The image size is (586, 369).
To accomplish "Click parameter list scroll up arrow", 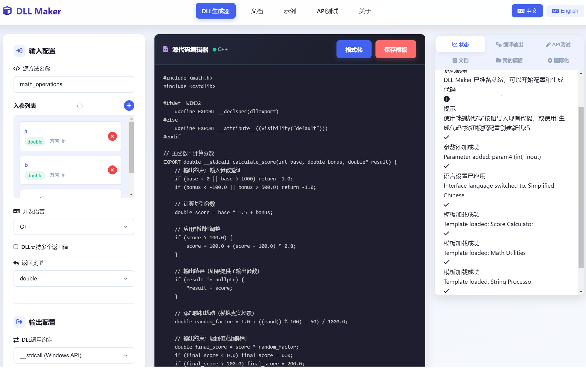I will coord(131,119).
